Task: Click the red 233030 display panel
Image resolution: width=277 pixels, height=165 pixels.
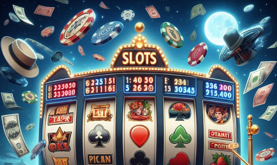Action: coord(62,90)
